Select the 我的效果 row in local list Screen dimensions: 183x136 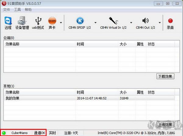click(x=89, y=98)
